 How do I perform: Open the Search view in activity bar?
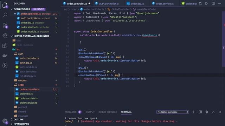[x=5, y=15]
